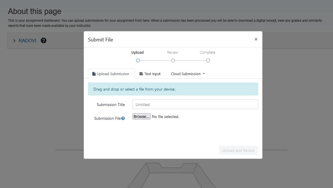Focus the Submission Title text field
Image resolution: width=333 pixels, height=188 pixels.
(x=195, y=105)
